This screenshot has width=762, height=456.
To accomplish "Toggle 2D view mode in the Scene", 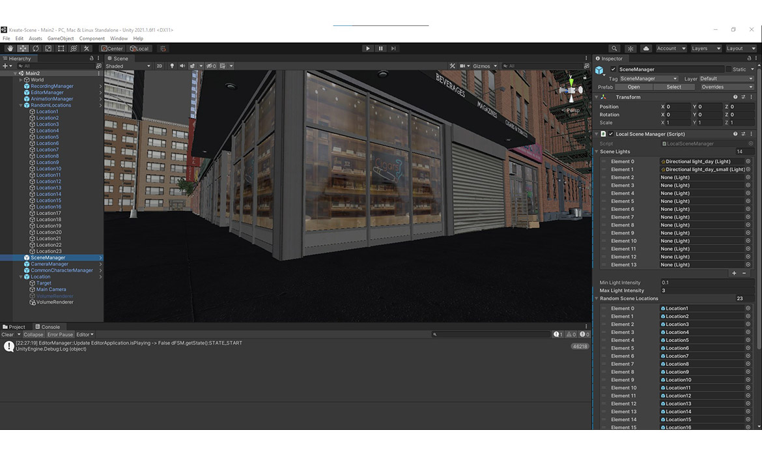I will [x=159, y=66].
